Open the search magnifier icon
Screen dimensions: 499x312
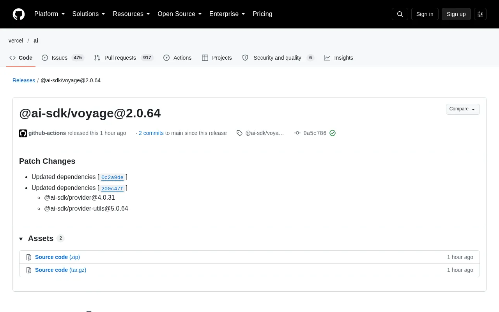tap(400, 14)
